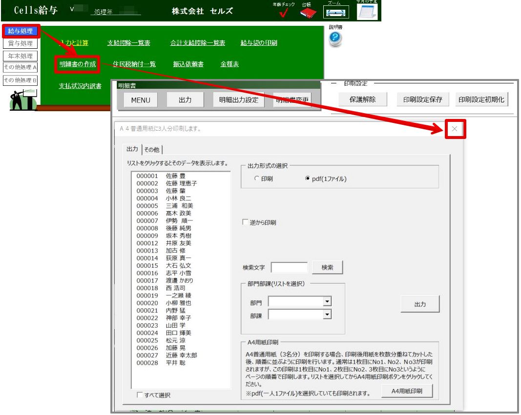Viewport: 521px width, 415px height.
Task: Expand the 部門 dropdown list
Action: pyautogui.click(x=327, y=302)
